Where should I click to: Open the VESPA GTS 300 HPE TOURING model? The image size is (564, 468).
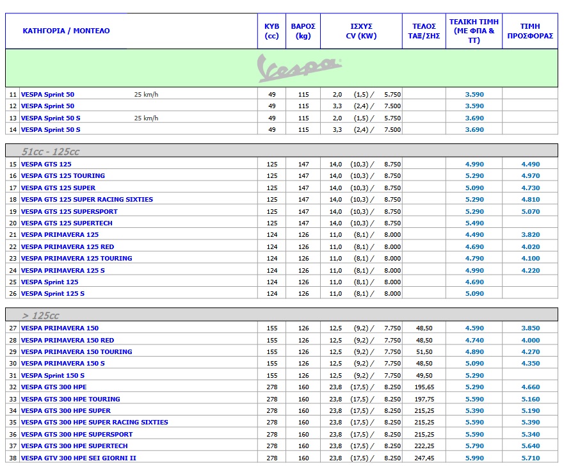tap(70, 399)
